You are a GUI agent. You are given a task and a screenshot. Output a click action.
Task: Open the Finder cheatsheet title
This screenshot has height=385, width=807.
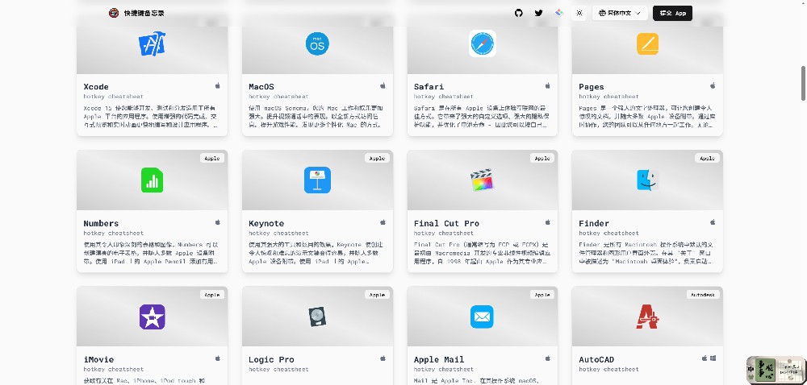coord(594,223)
